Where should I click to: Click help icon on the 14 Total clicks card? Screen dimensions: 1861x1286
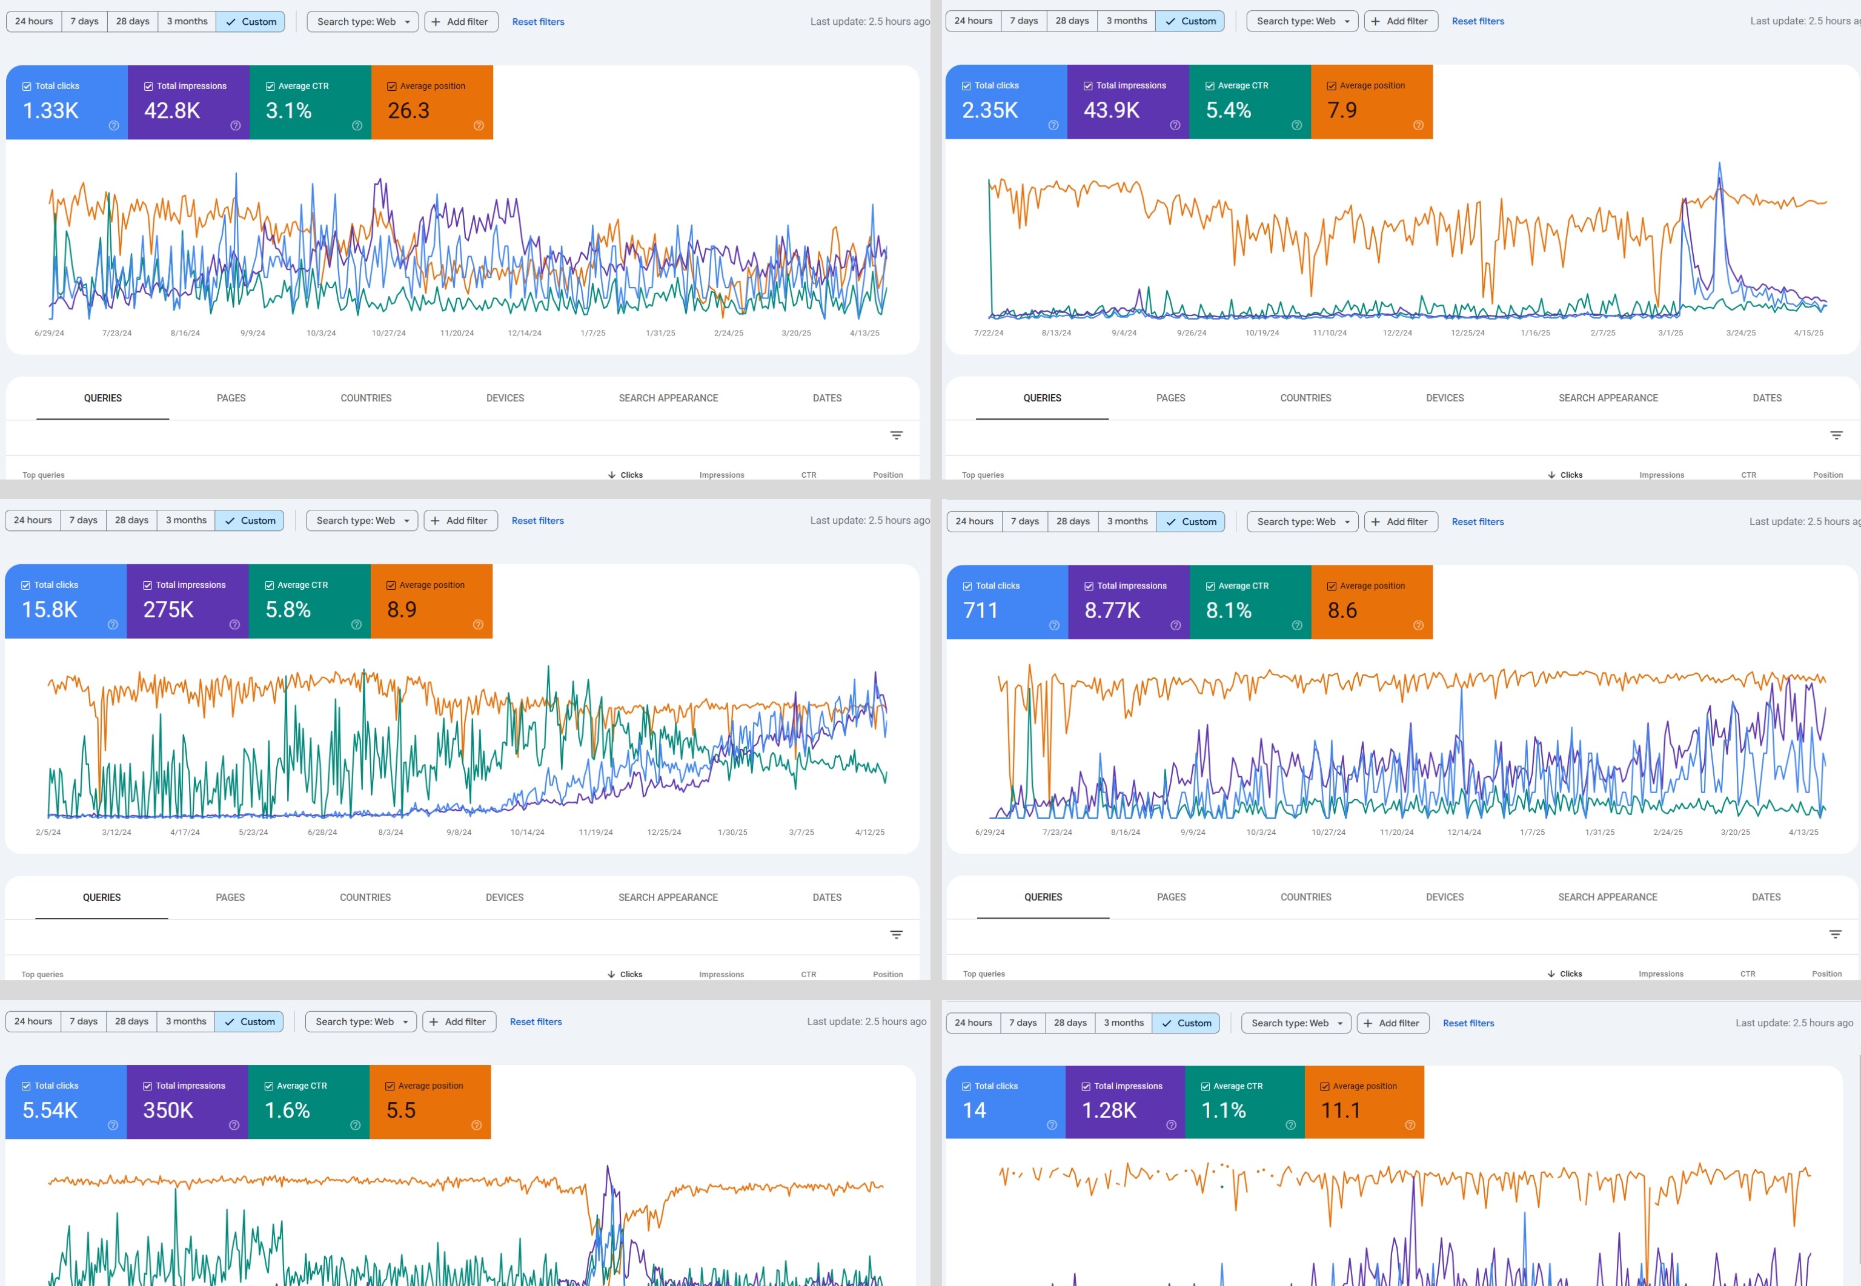pos(1052,1125)
